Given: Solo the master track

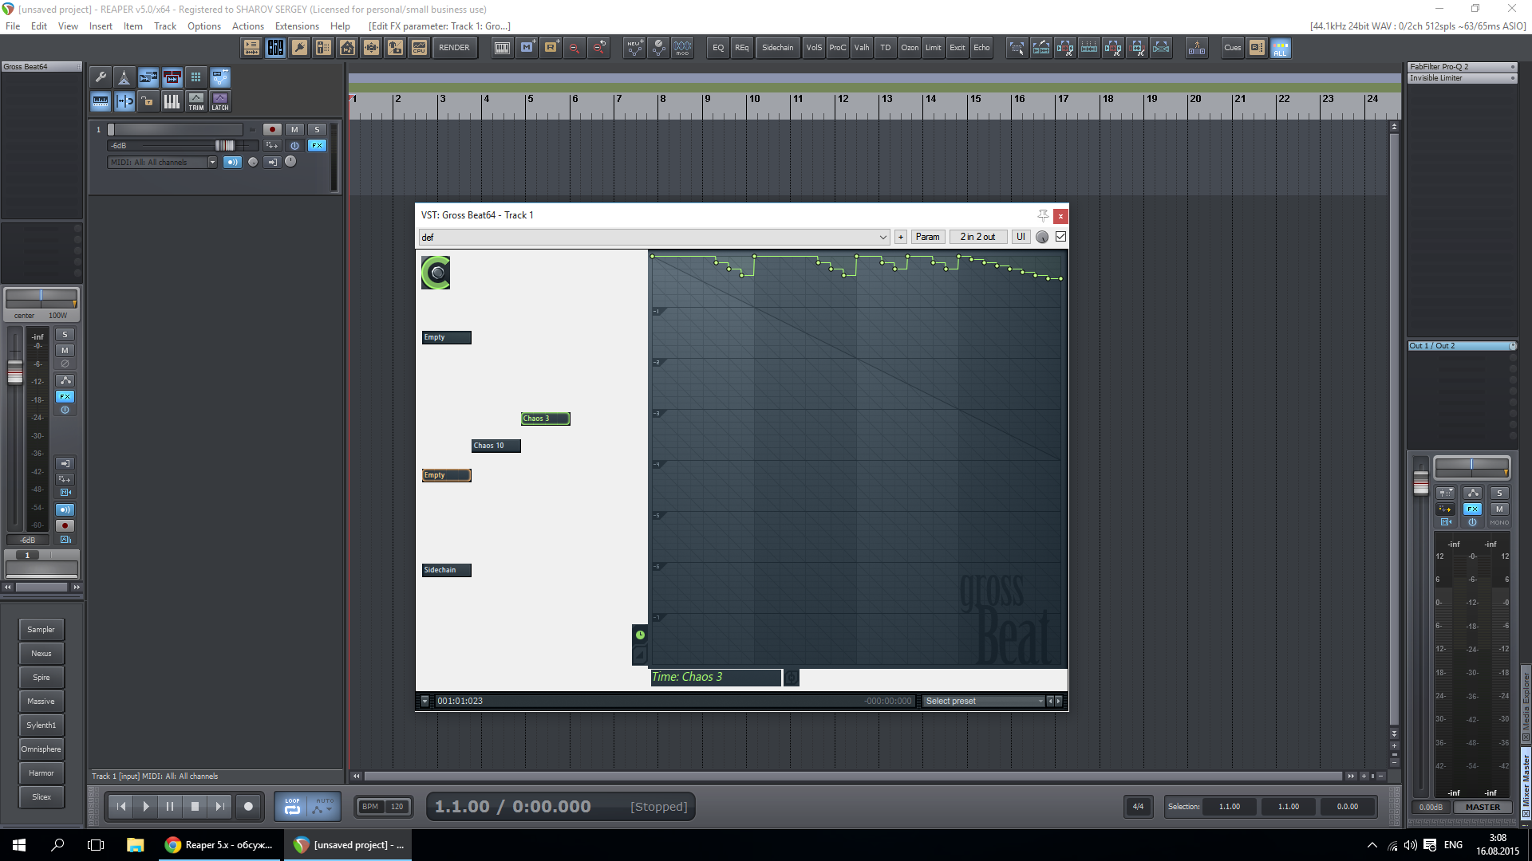Looking at the screenshot, I should click(1499, 493).
